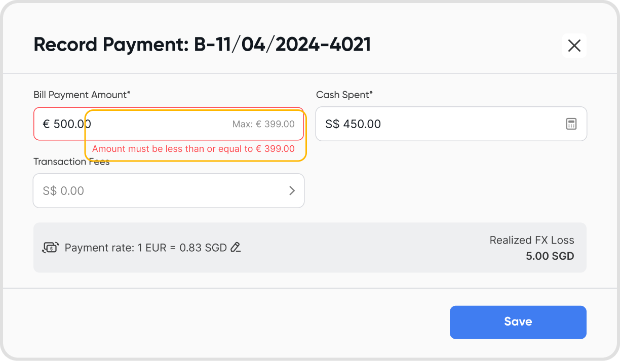Click the currency exchange icon beside Payment rate
The width and height of the screenshot is (620, 361).
click(x=50, y=248)
